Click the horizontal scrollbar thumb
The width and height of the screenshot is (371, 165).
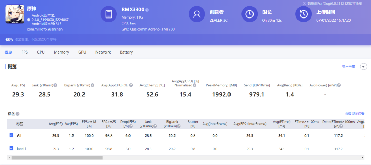click(57, 157)
